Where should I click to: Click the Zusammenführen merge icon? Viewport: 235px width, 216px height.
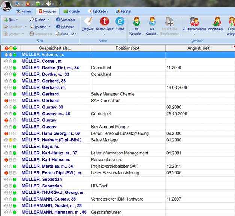(x=194, y=22)
